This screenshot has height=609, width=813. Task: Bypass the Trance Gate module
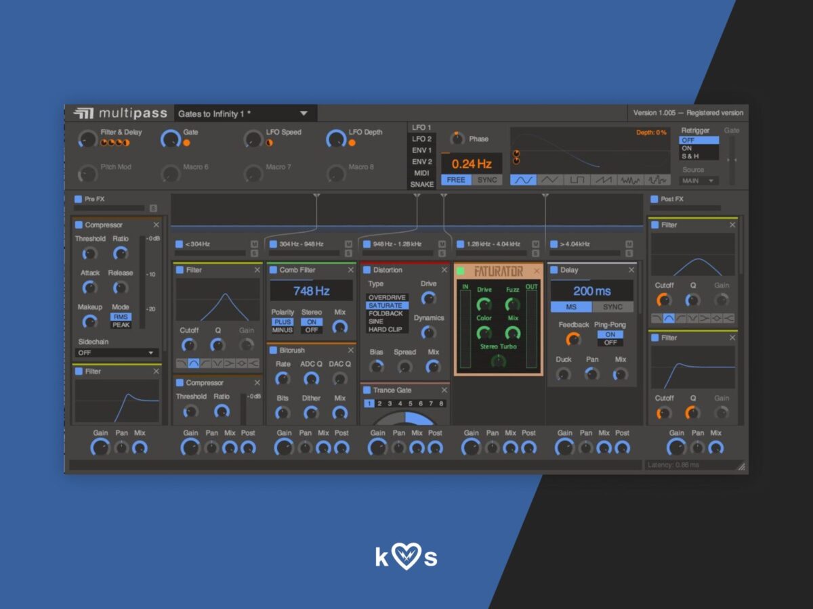pos(367,390)
